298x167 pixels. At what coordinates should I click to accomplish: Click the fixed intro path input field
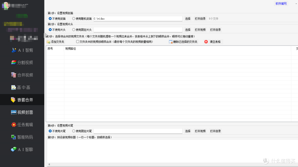(138, 30)
